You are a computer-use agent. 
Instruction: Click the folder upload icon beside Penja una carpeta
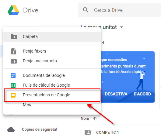coord(14,61)
